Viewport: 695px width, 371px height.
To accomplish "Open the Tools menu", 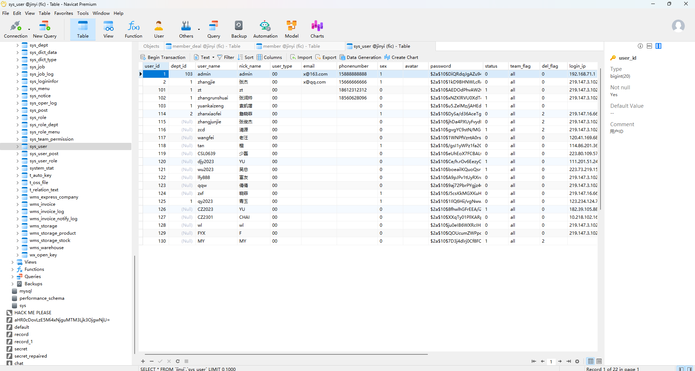I will click(83, 13).
